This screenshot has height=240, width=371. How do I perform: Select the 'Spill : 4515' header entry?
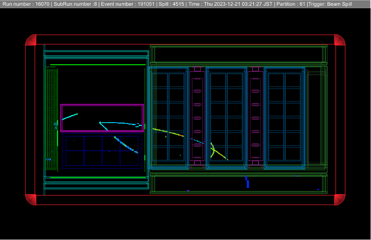point(171,4)
